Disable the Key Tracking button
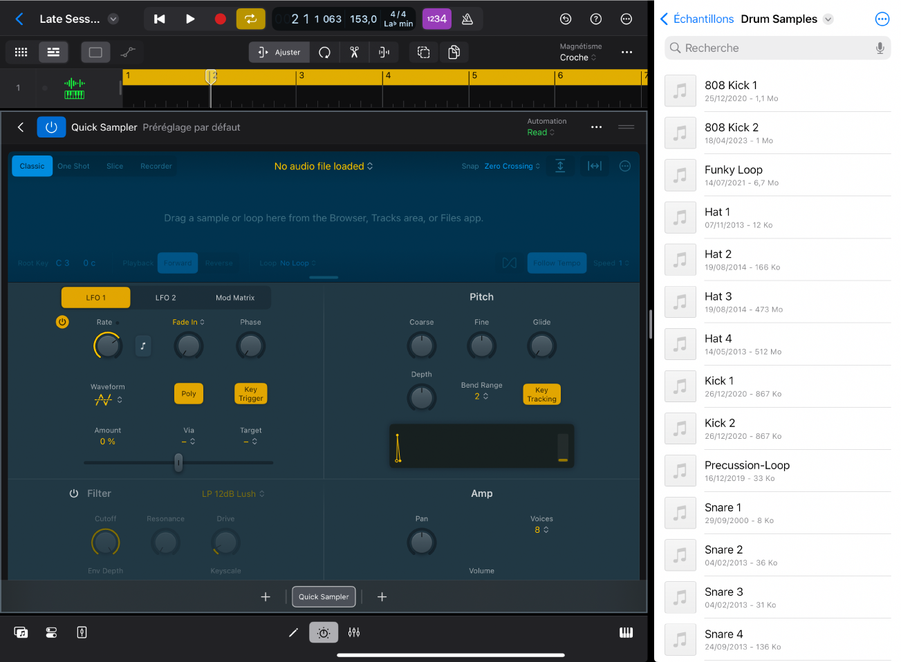Image resolution: width=901 pixels, height=662 pixels. 541,395
